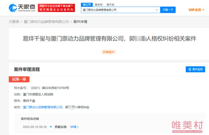Screen dimensions: 209x135
Task: Open defendant 厦门原动力品牌管理有限公司 link
Action: (x=43, y=107)
